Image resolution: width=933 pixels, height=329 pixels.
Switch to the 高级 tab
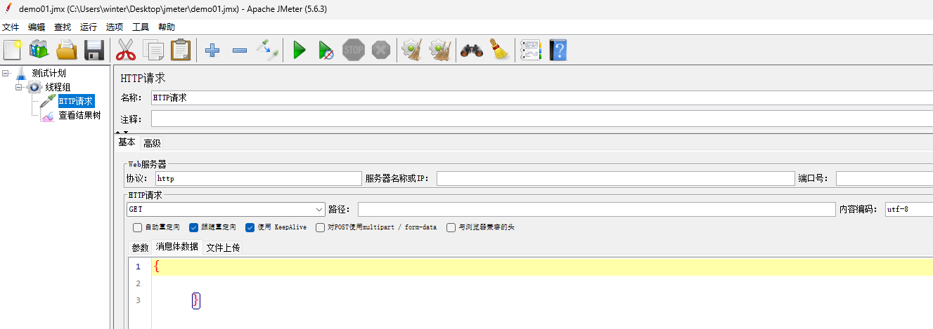click(153, 143)
